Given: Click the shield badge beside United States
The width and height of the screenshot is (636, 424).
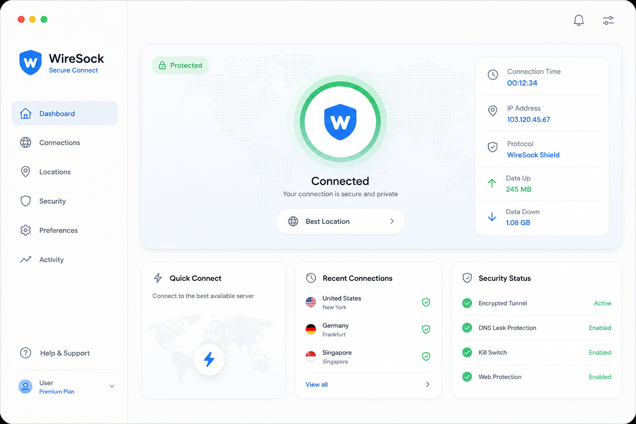Looking at the screenshot, I should 426,302.
